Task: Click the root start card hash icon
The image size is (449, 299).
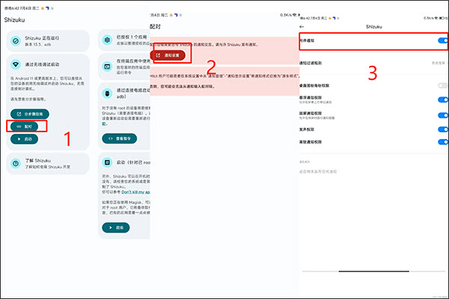Action: pos(106,162)
